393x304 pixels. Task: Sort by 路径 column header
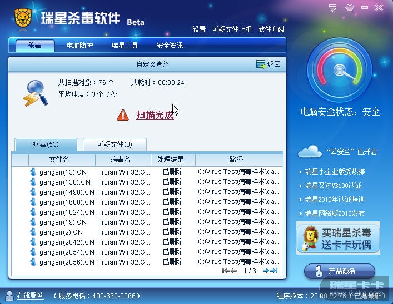pyautogui.click(x=239, y=160)
